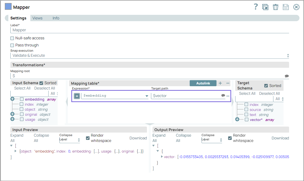Expand the original object node in Input Schema
304x181 pixels.
coord(13,114)
